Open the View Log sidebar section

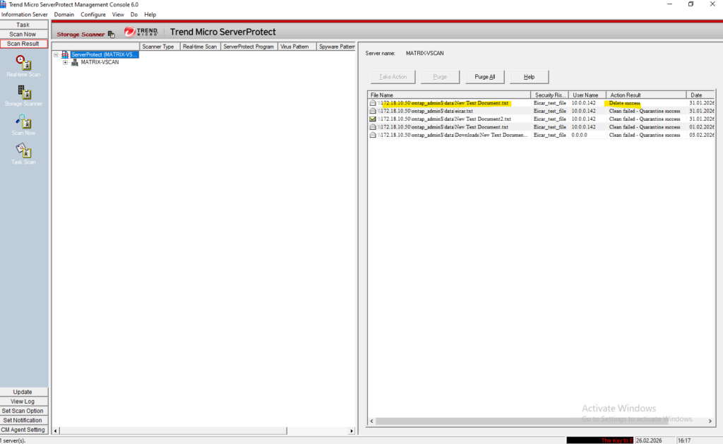(23, 402)
